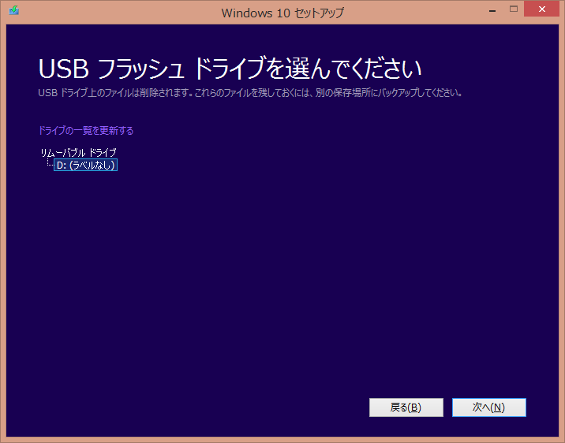Close the Windows 10 セットアップ window
Viewport: 565px width, 443px height.
(x=541, y=9)
